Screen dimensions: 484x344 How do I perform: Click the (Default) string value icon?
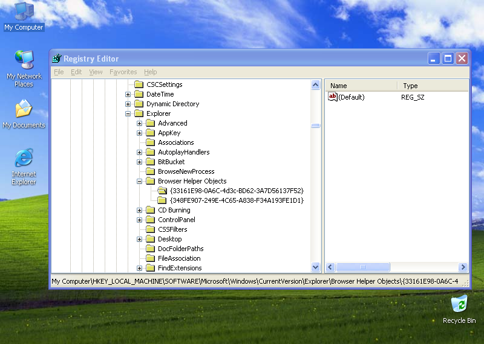[332, 97]
